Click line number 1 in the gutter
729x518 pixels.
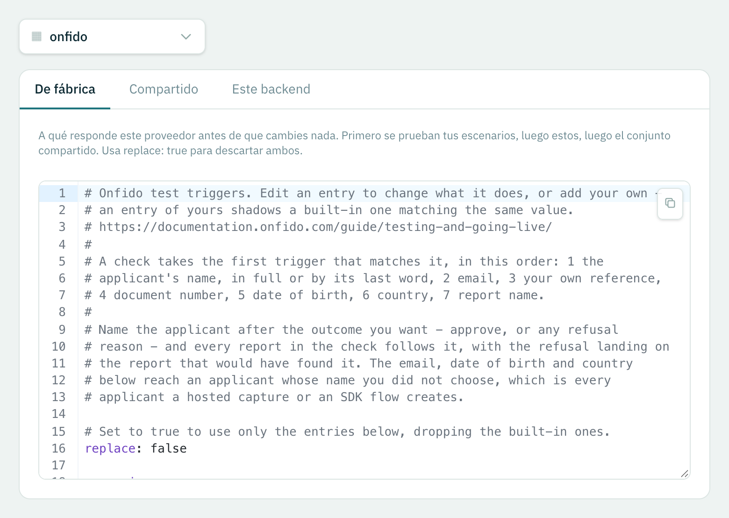point(62,194)
